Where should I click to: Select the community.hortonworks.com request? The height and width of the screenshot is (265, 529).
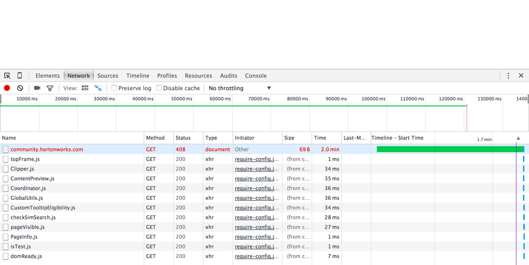[x=47, y=149]
